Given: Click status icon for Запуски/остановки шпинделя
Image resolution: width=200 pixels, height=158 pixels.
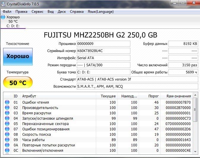Looking at the screenshot, I should (7, 118).
